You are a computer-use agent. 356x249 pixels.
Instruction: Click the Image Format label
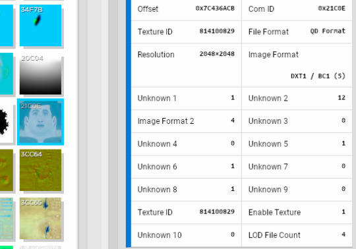(x=274, y=55)
